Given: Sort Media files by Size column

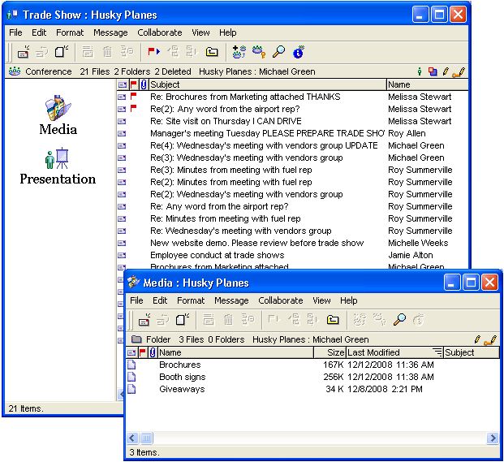Looking at the screenshot, I should coord(329,352).
